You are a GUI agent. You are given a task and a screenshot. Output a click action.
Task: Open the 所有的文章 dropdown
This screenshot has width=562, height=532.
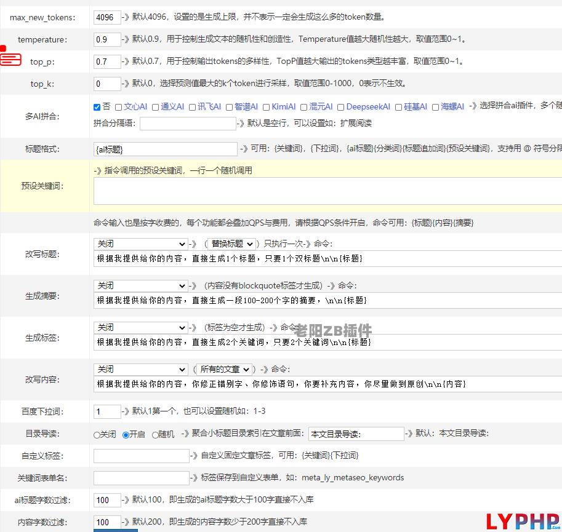(x=224, y=369)
